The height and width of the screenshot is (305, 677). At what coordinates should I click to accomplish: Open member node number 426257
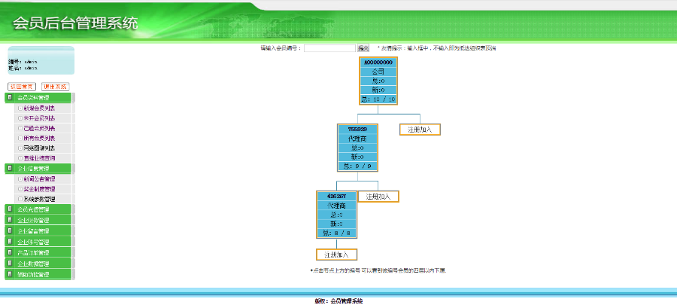click(337, 196)
